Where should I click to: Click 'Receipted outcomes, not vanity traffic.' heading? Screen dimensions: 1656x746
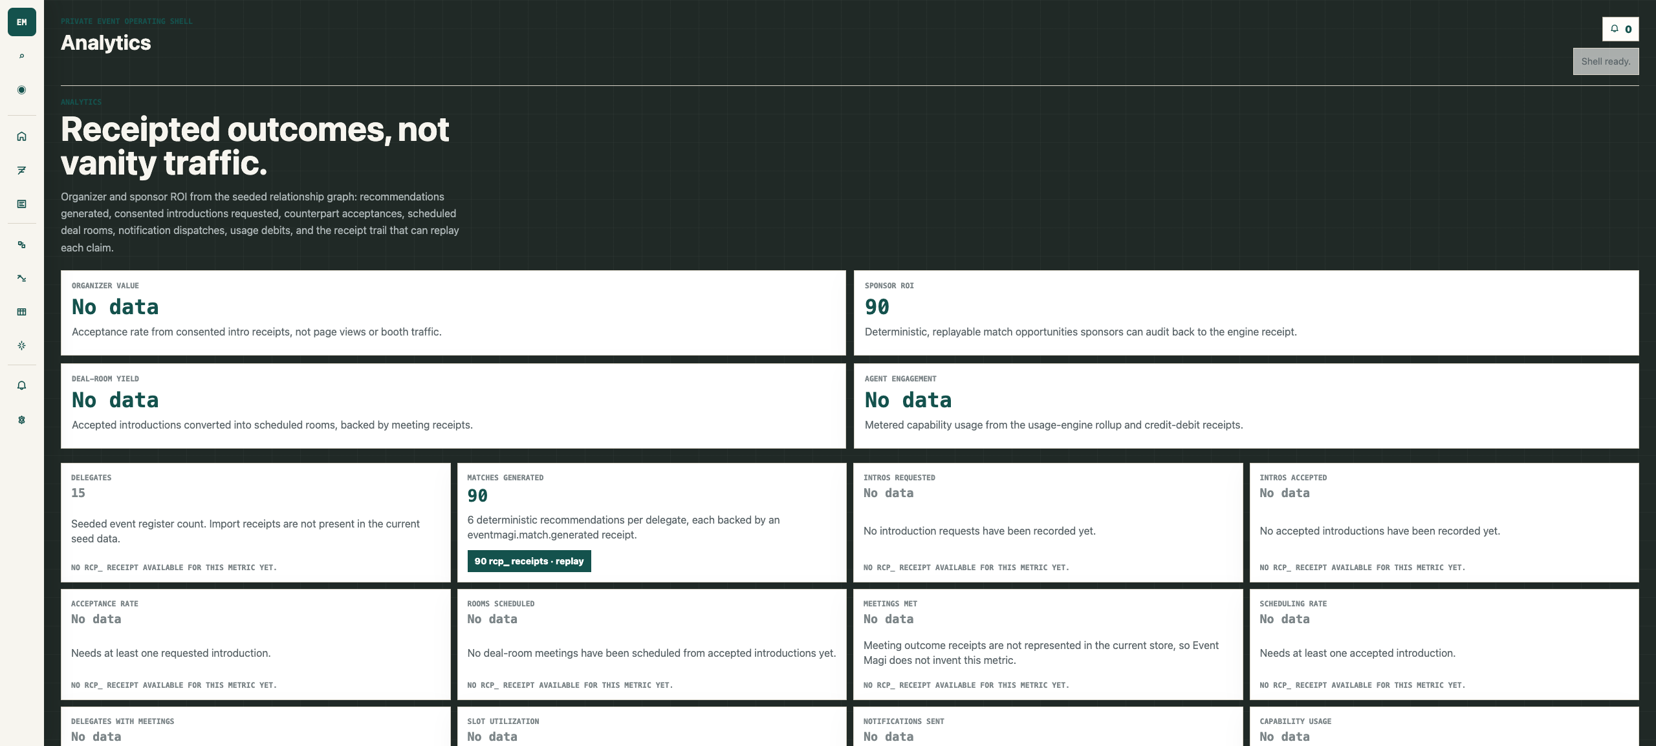255,146
